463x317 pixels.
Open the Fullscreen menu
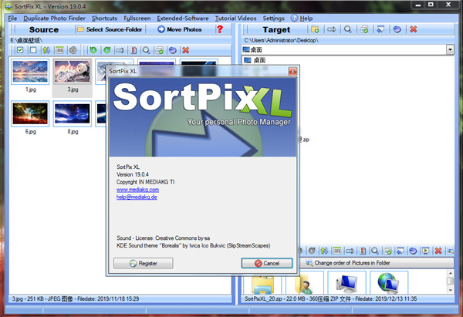point(137,19)
